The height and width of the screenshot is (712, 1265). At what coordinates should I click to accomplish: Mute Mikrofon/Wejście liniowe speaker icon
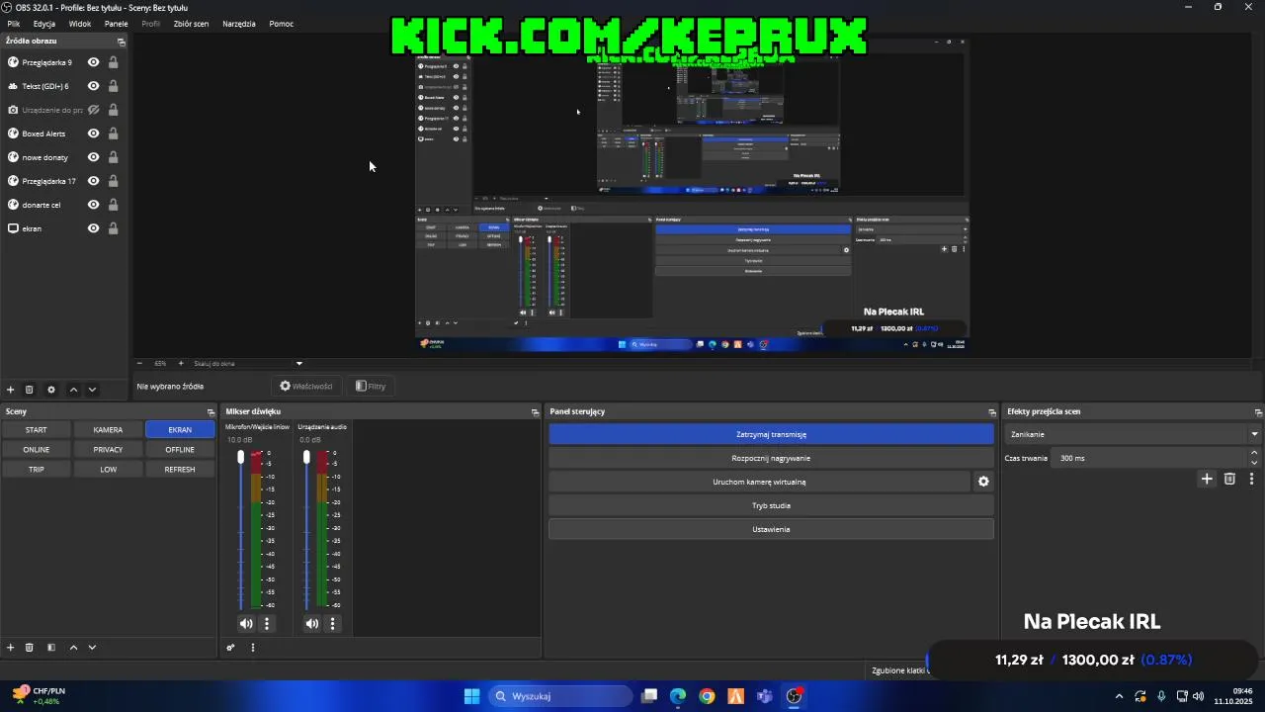[x=246, y=623]
